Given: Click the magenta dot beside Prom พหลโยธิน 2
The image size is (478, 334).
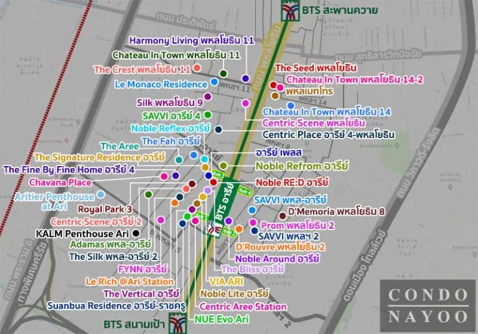Looking at the screenshot, I should [x=253, y=223].
